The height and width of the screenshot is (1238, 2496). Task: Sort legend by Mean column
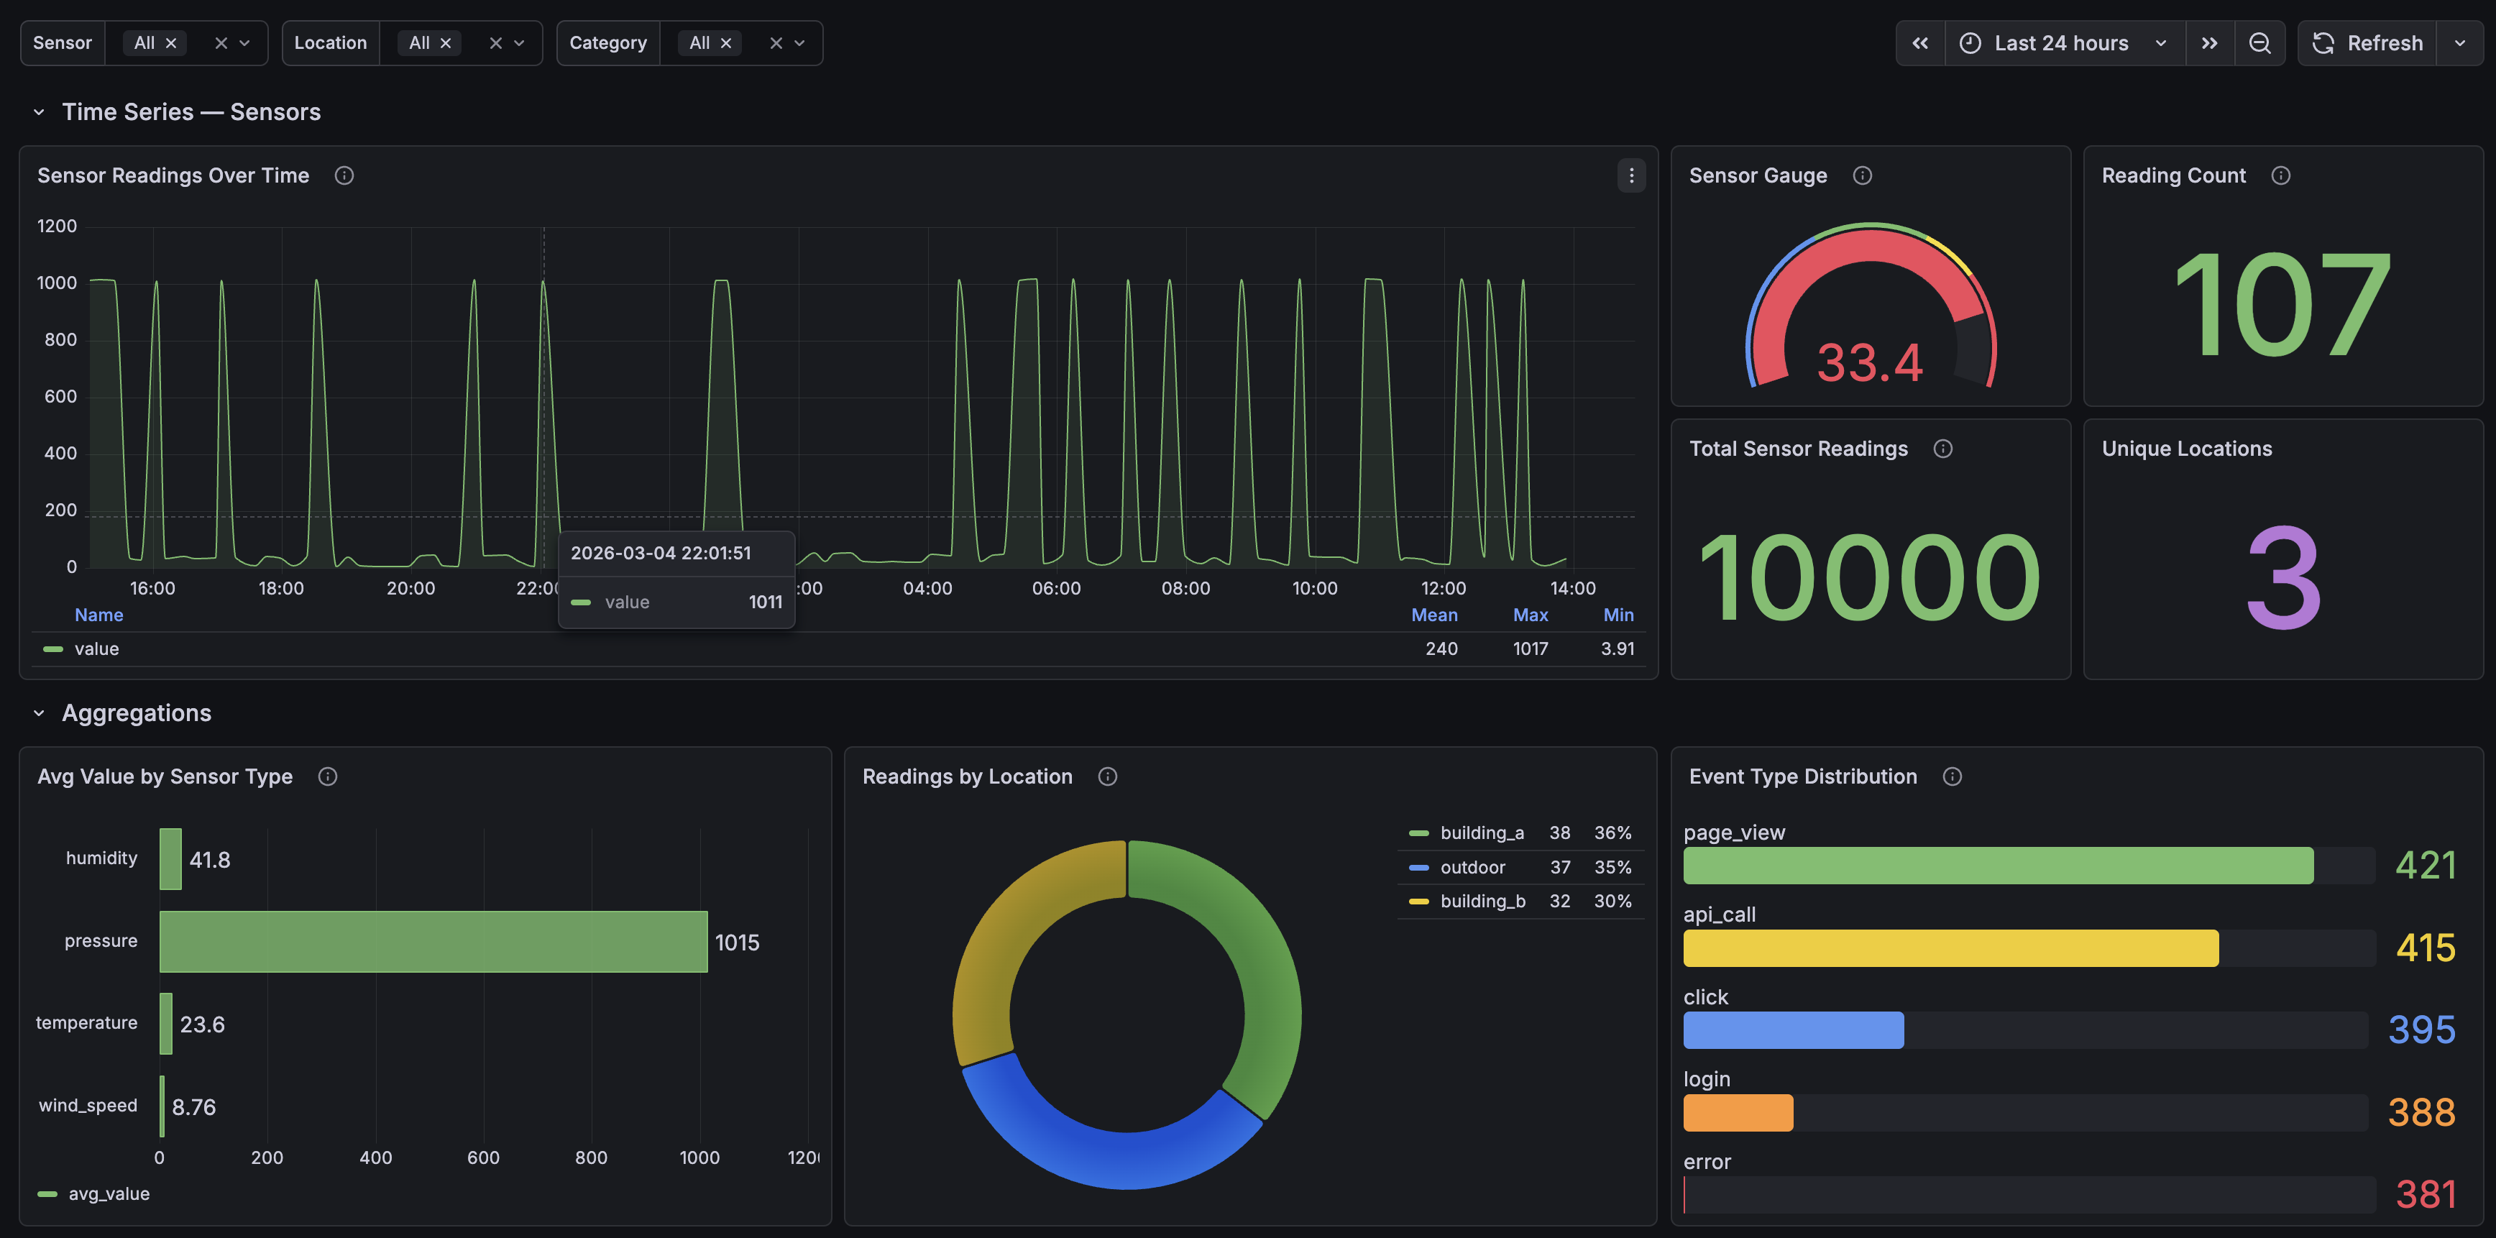pyautogui.click(x=1434, y=615)
